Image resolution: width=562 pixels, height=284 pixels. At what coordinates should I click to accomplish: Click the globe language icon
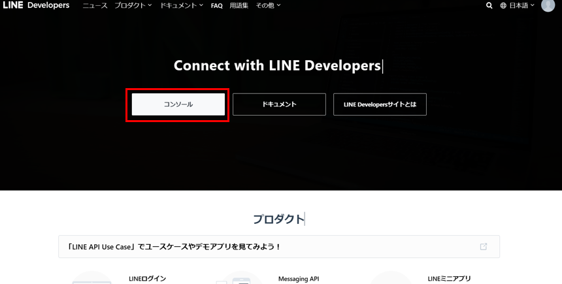click(x=503, y=5)
